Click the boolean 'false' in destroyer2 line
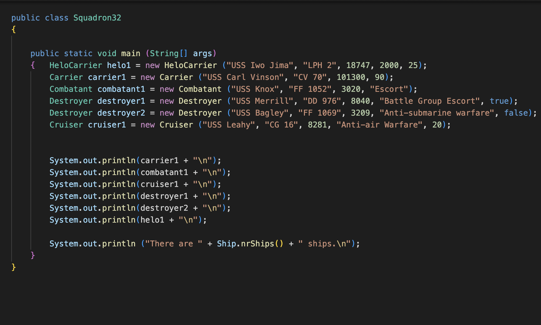Screen dimensions: 541x325 (516, 113)
